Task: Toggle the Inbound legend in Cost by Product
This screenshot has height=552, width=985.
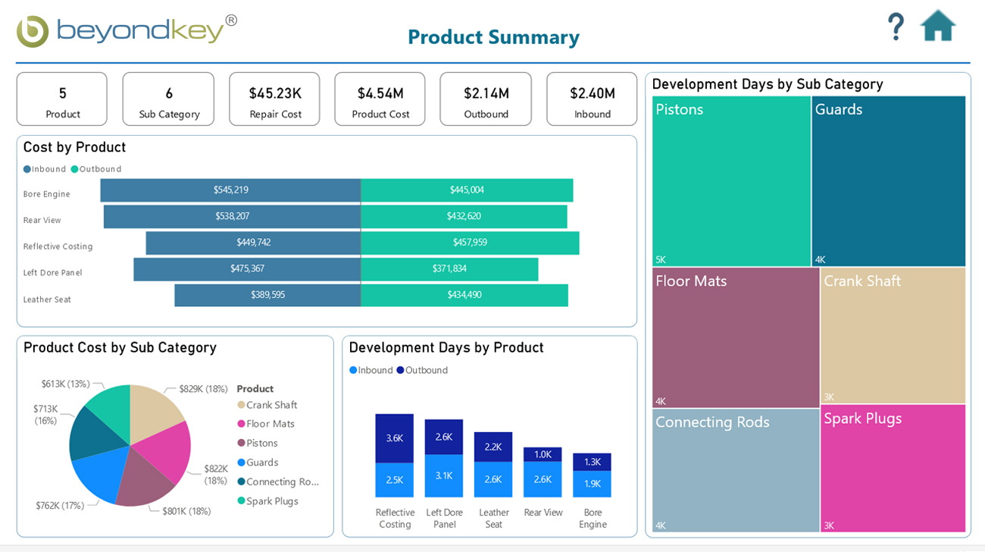Action: pyautogui.click(x=45, y=168)
